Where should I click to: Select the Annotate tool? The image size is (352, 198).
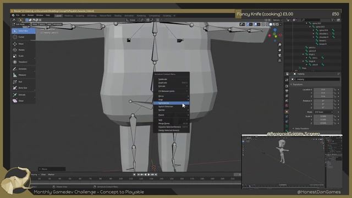tap(23, 69)
